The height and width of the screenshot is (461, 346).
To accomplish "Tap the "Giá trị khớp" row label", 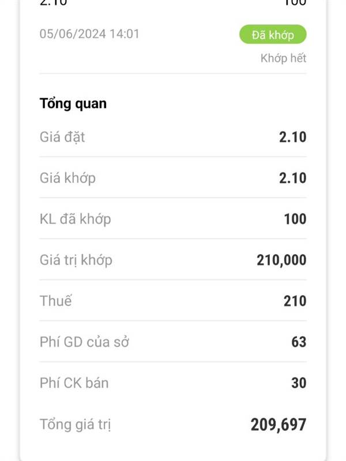I will (x=76, y=260).
